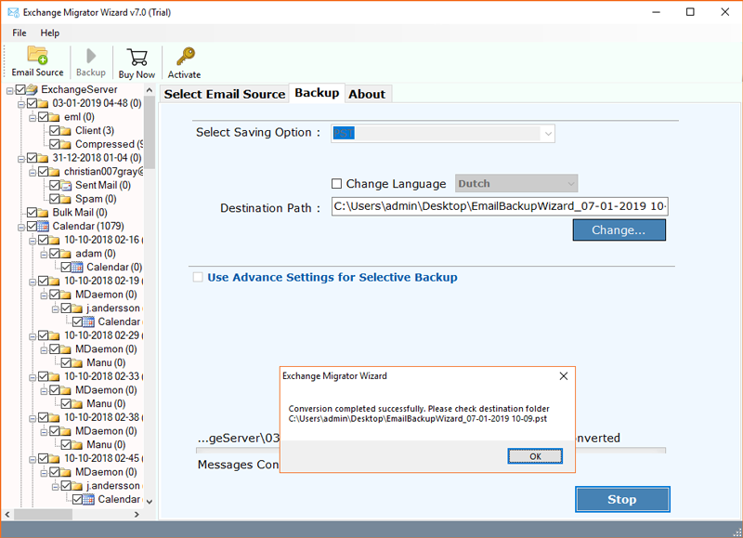Image resolution: width=743 pixels, height=538 pixels.
Task: Toggle the Bulk Mail (0) checkbox
Action: (x=32, y=213)
